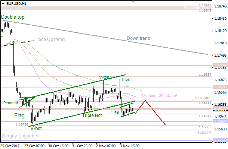This screenshot has height=149, width=228.
Task: Click the Pennant pattern label
Action: 11,102
